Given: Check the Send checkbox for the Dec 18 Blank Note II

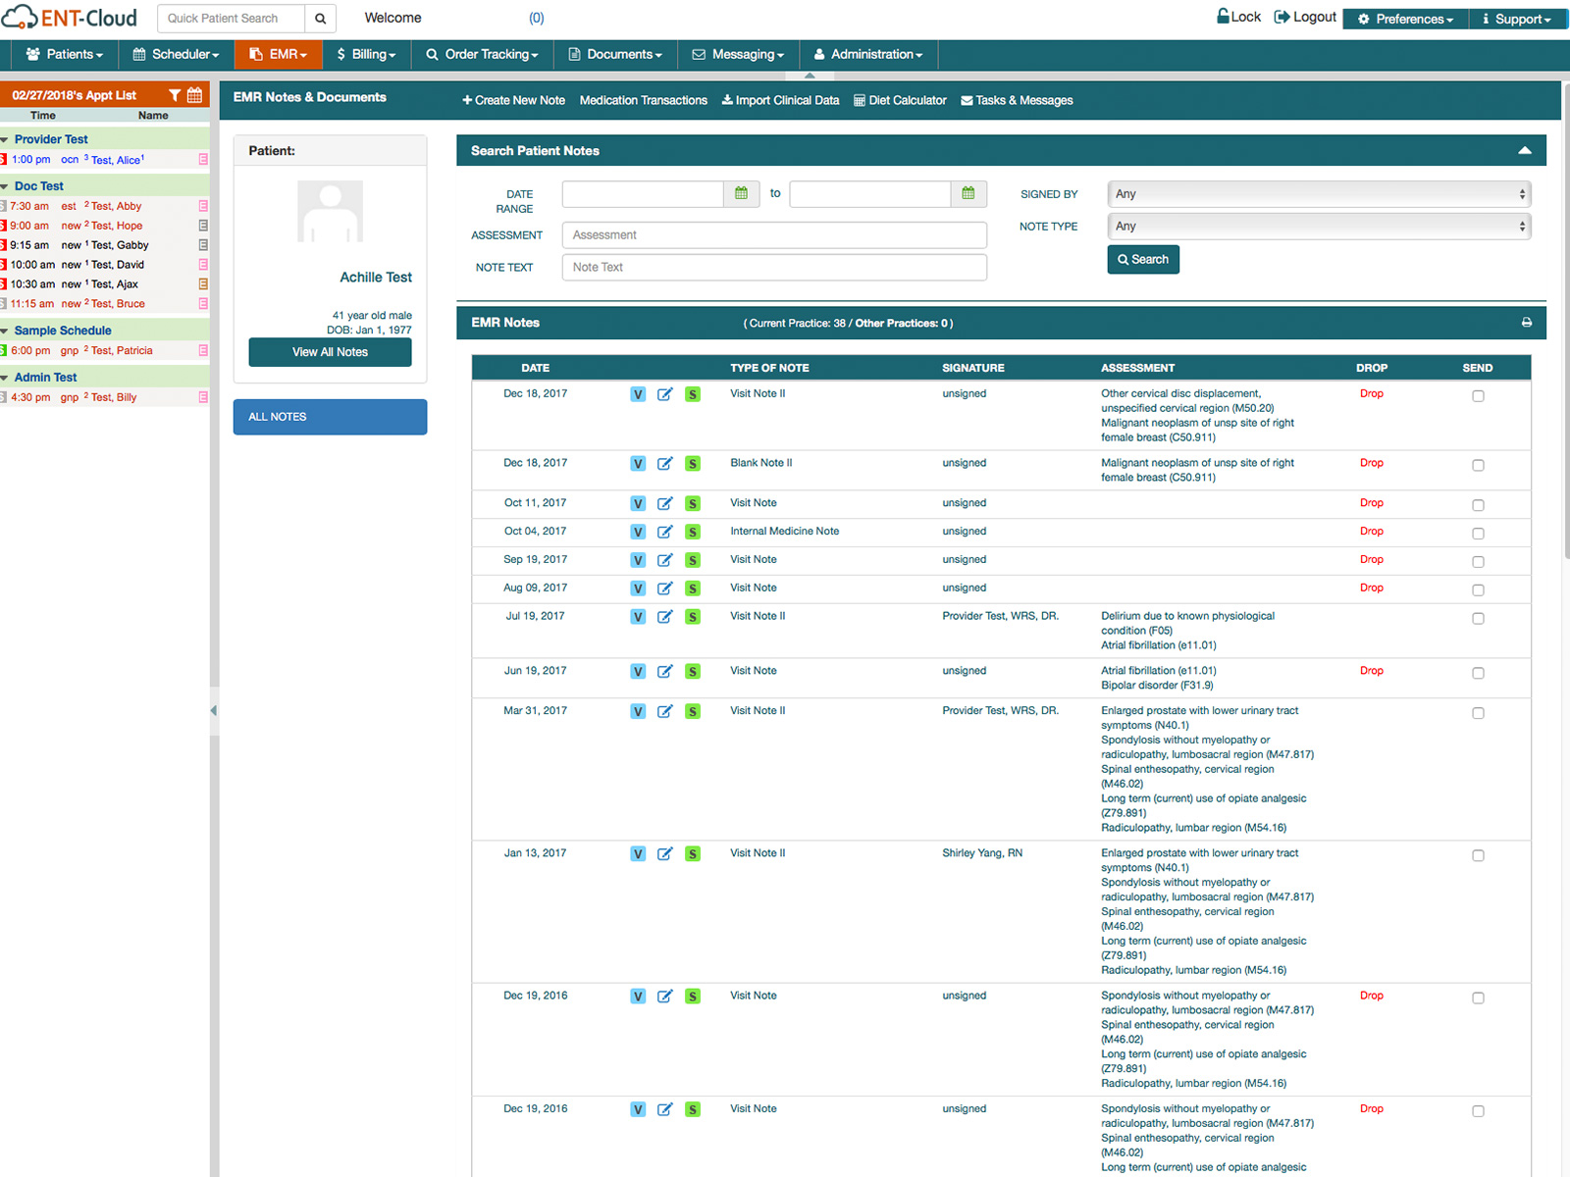Looking at the screenshot, I should click(x=1478, y=465).
